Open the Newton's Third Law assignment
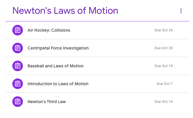 point(47,102)
